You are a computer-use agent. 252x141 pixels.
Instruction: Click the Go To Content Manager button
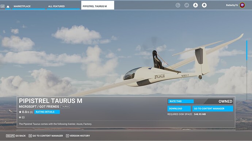(x=213, y=109)
